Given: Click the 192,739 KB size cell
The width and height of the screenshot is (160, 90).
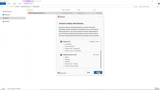Looking at the screenshot, I should 99,13.
